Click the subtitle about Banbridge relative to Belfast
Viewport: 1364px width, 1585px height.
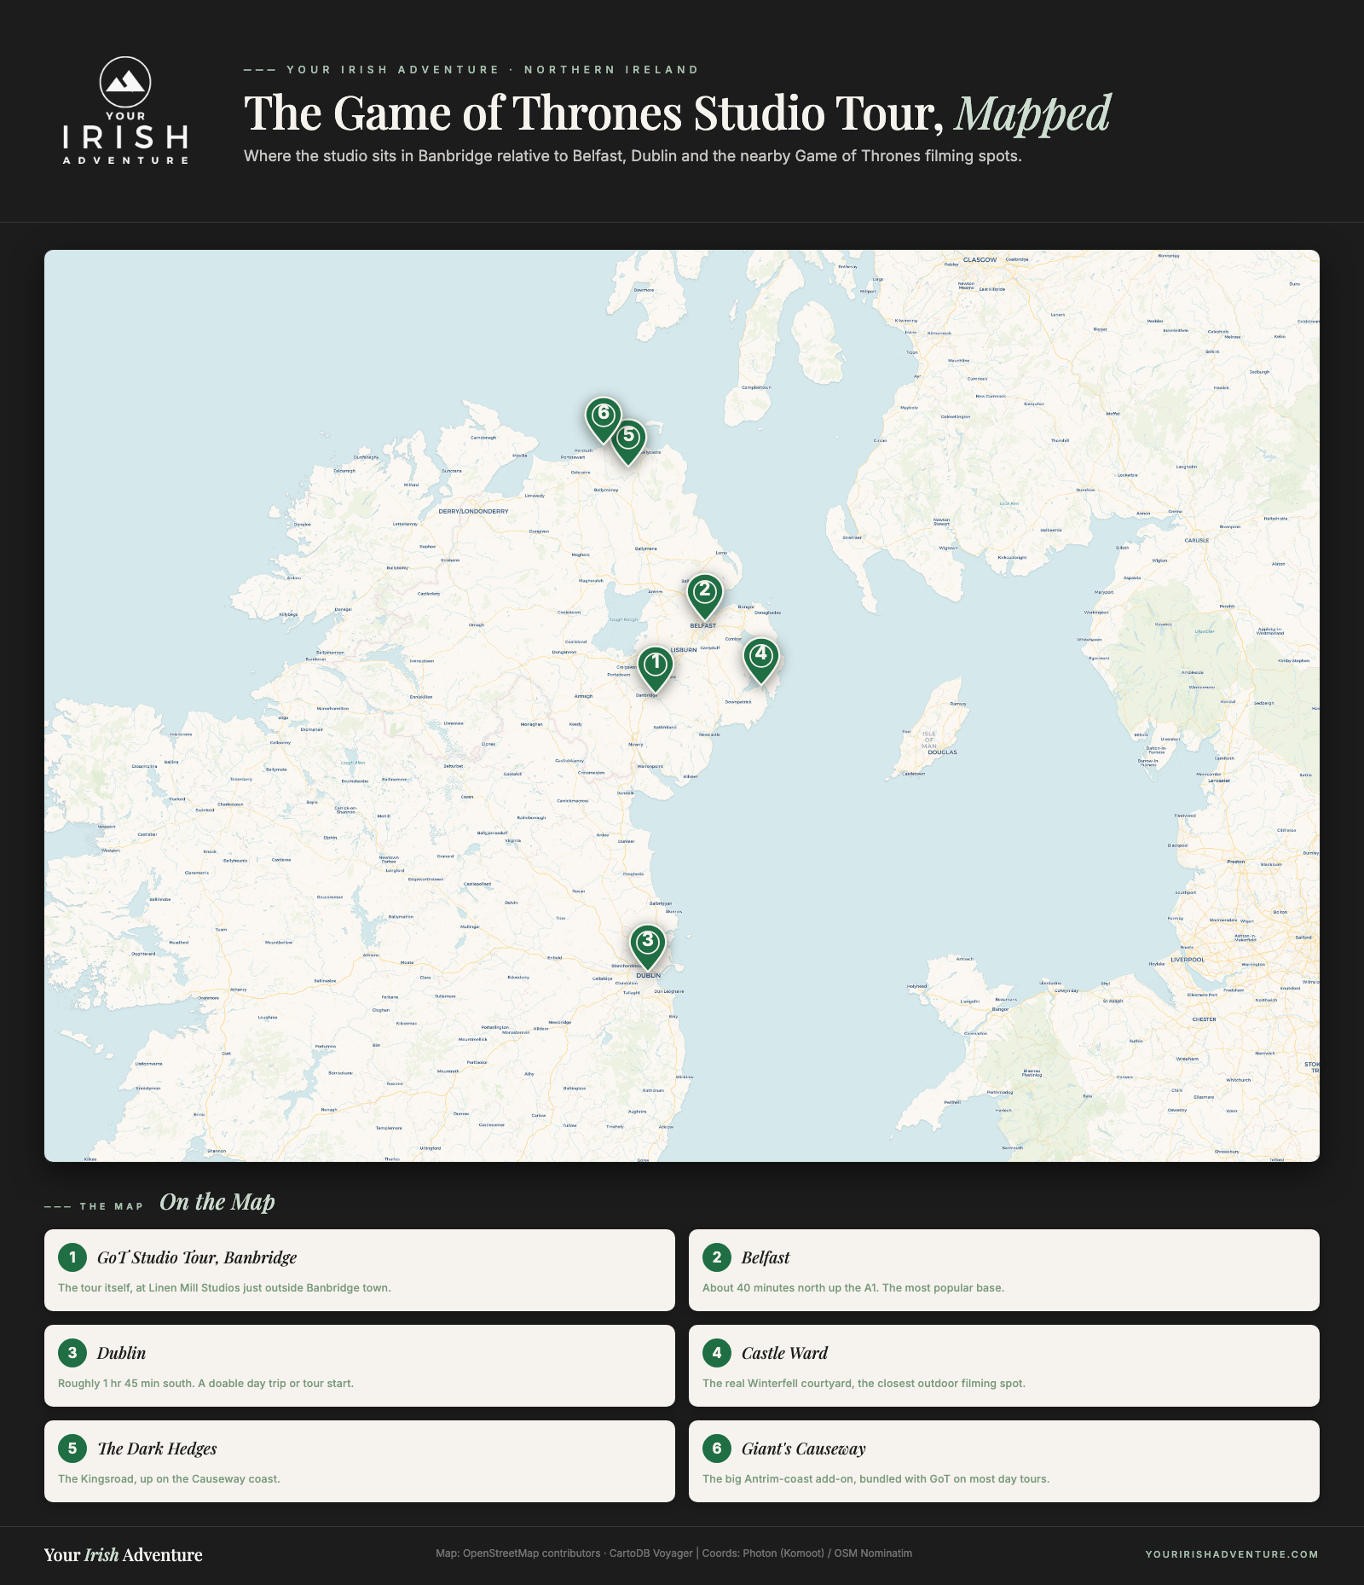click(x=633, y=156)
